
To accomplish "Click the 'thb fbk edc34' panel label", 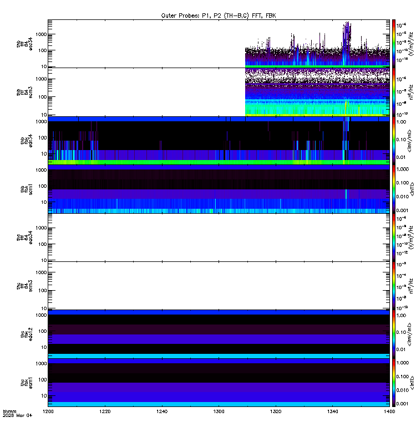I will (26, 141).
